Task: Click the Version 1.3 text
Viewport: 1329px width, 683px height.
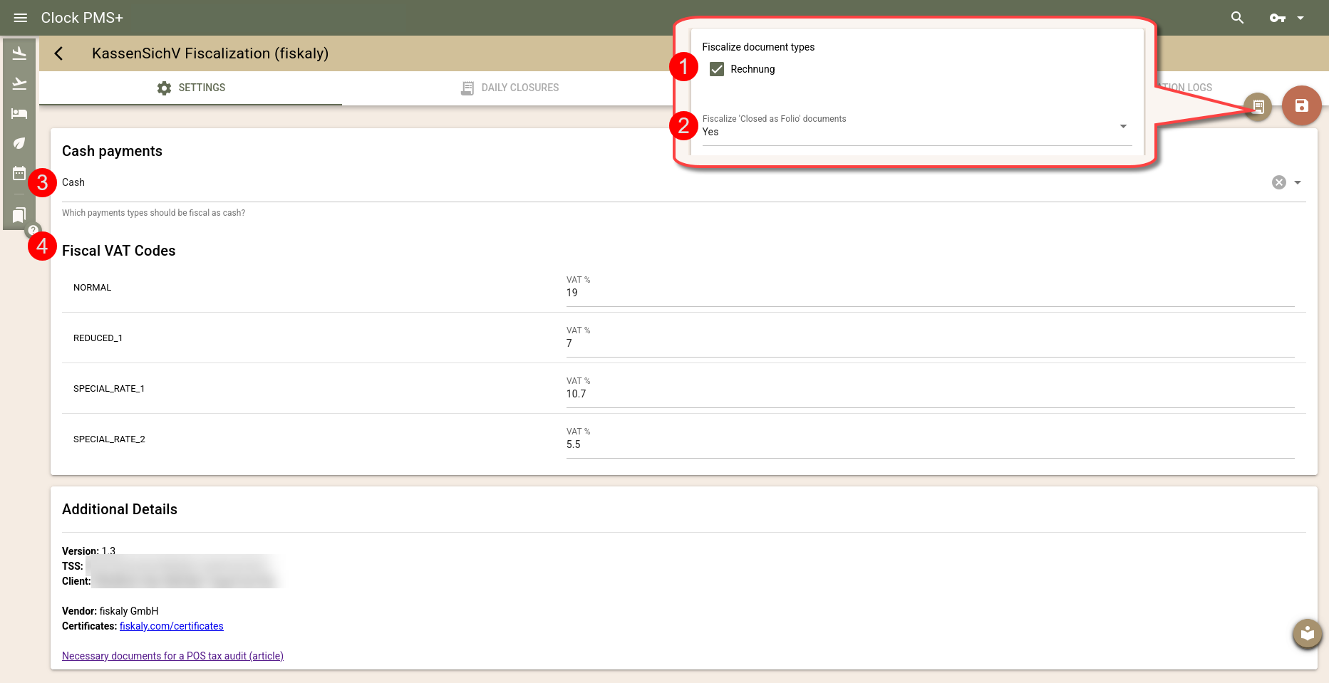Action: click(88, 551)
